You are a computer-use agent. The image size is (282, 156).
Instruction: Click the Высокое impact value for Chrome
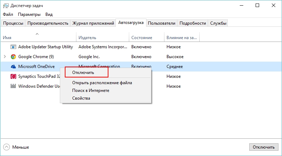[175, 57]
